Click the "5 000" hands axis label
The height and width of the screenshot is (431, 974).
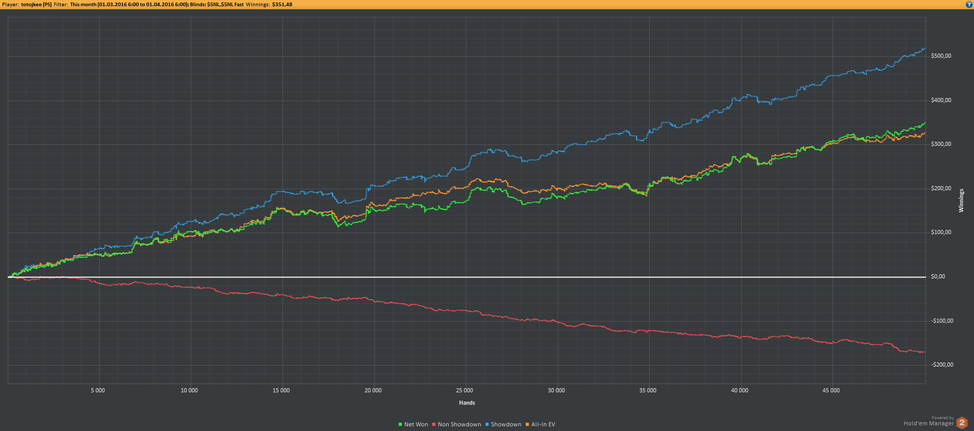[x=98, y=390]
